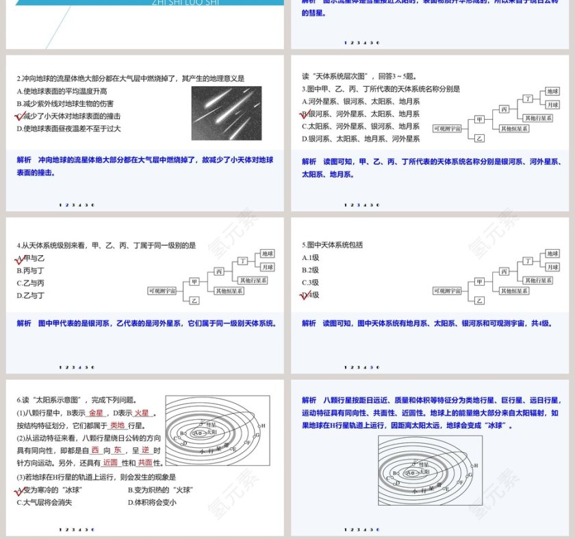Viewport: 575px width, 539px height.
Task: Click the red checkmark on question 5 option D
Action: point(305,295)
